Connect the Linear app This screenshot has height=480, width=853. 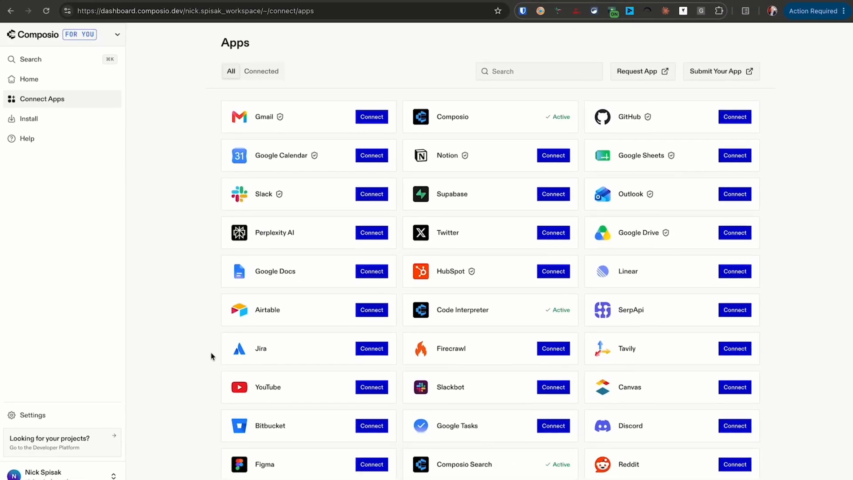click(x=735, y=271)
